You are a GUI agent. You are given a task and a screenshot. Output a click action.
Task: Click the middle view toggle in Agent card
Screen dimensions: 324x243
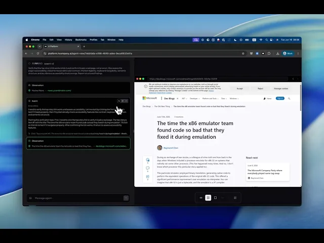tap(123, 101)
